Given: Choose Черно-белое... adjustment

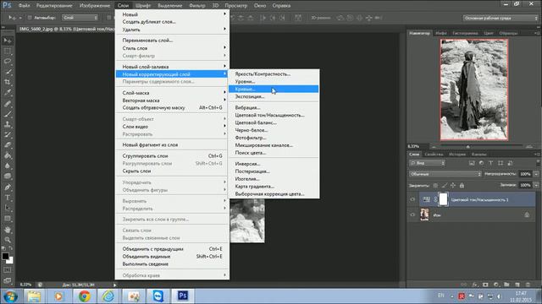Looking at the screenshot, I should [x=274, y=130].
